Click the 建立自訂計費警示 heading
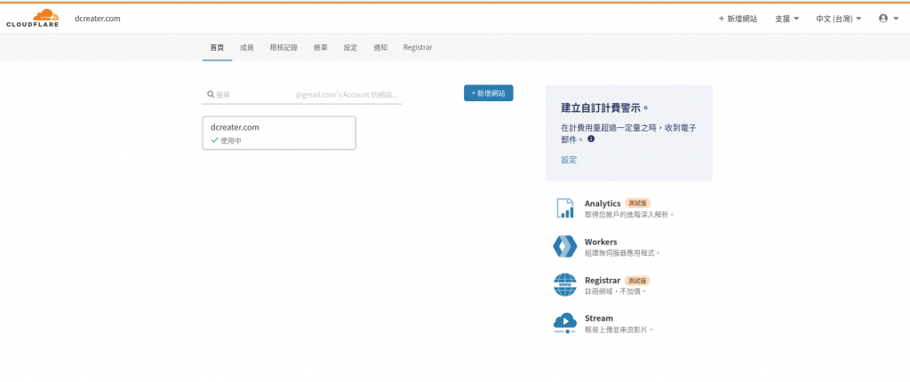 tap(604, 108)
